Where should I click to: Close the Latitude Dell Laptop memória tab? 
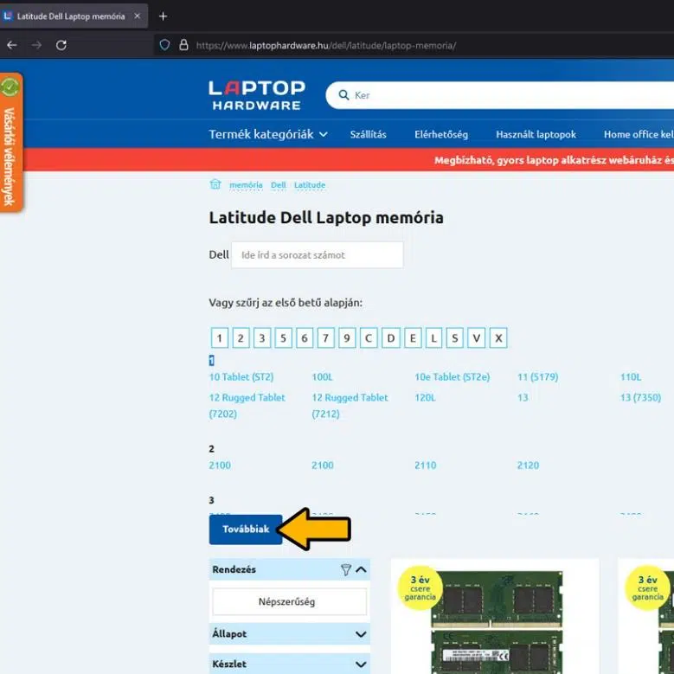(x=137, y=16)
